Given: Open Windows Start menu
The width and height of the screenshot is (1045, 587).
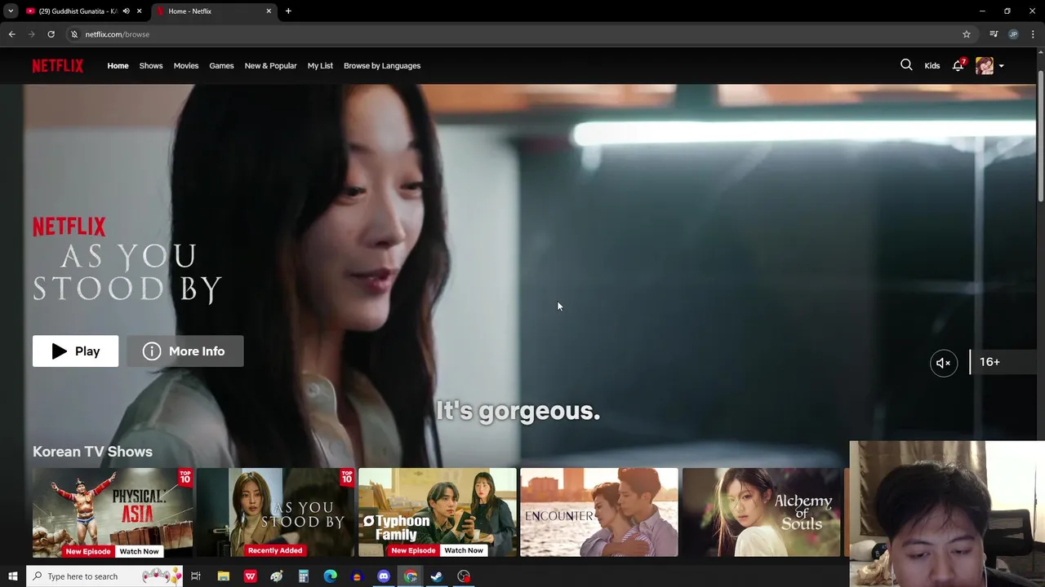Looking at the screenshot, I should (12, 576).
